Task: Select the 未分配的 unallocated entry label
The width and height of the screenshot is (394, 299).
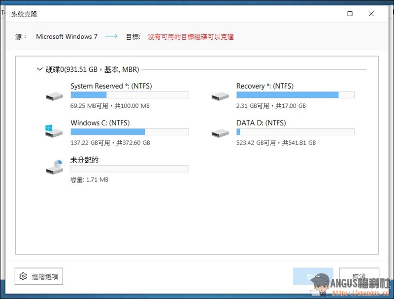Action: pos(85,160)
